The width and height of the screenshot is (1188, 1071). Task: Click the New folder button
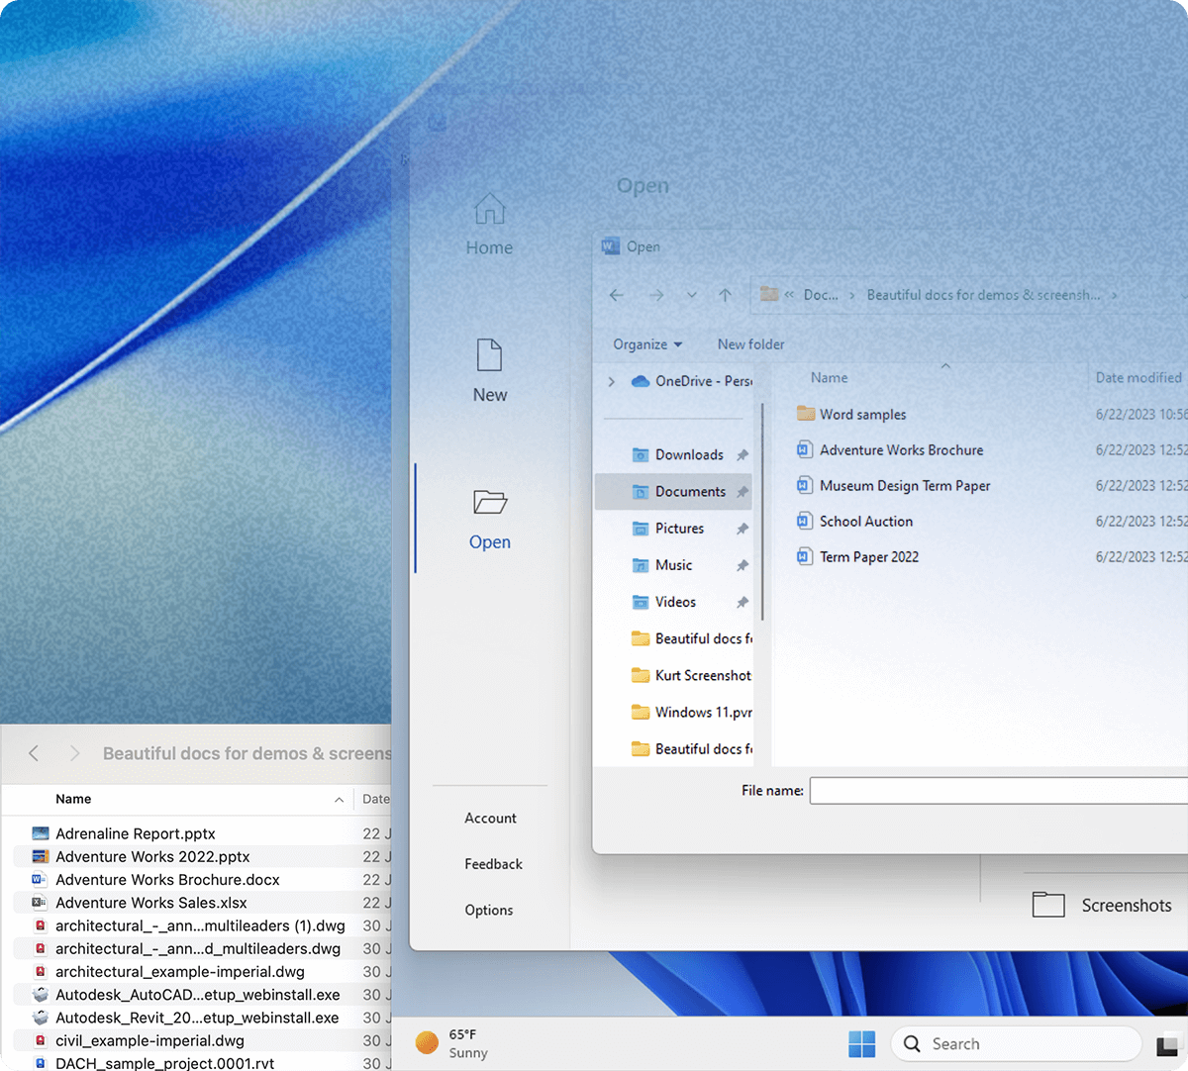click(x=750, y=344)
